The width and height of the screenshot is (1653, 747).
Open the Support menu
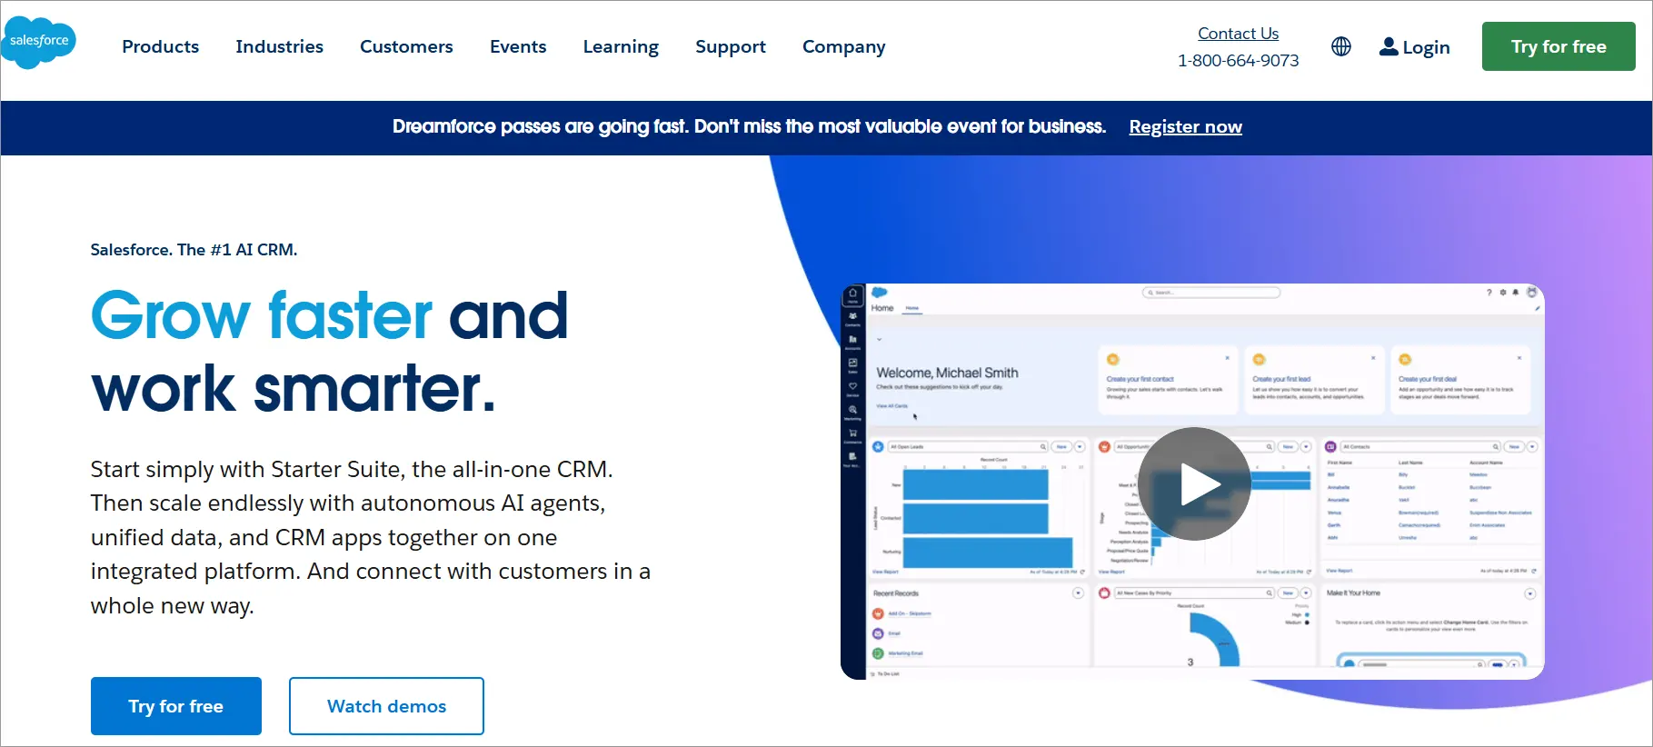(x=731, y=46)
